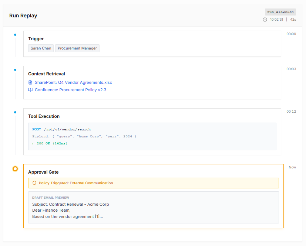Open Confluence: Procurement Policy v2.3 link
The width and height of the screenshot is (306, 246).
(70, 90)
